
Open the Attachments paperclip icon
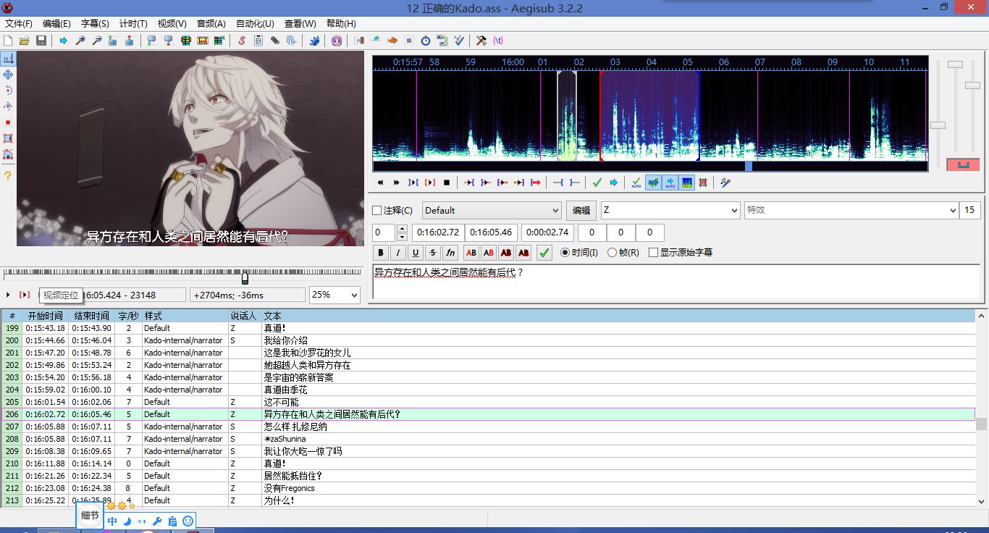(x=275, y=41)
